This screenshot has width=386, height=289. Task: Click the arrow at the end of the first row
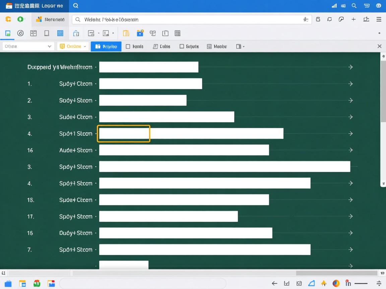350,67
